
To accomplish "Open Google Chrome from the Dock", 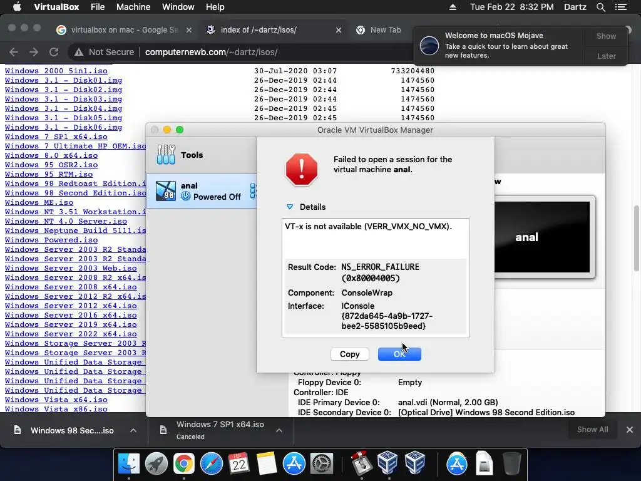I will 184,464.
